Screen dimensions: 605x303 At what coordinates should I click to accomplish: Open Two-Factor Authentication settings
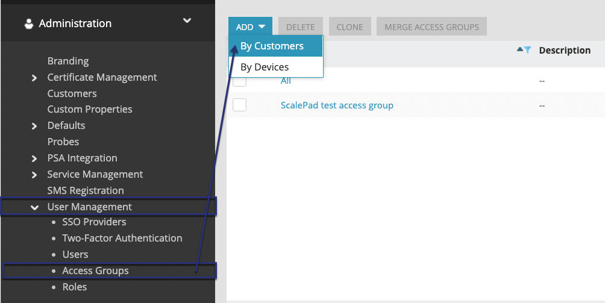coord(122,238)
